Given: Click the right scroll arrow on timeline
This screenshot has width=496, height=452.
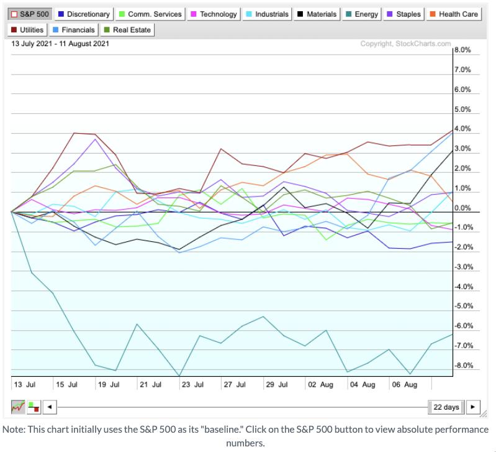Looking at the screenshot, I should (x=473, y=407).
